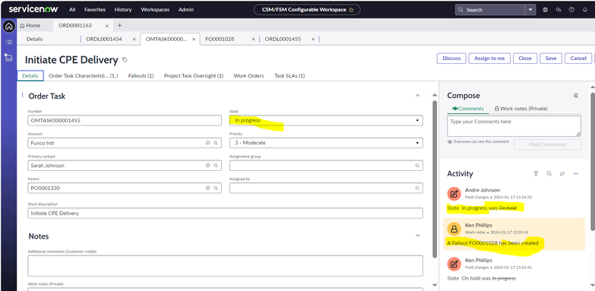Click the global Search field
The width and height of the screenshot is (595, 291).
(x=490, y=10)
